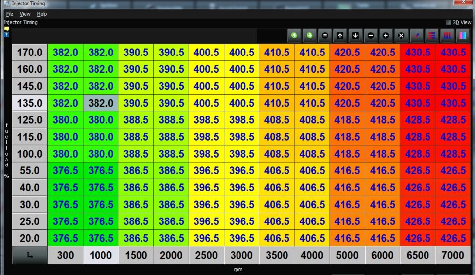Select the highlighted 1000 rpm bin
This screenshot has width=475, height=275.
(100, 255)
